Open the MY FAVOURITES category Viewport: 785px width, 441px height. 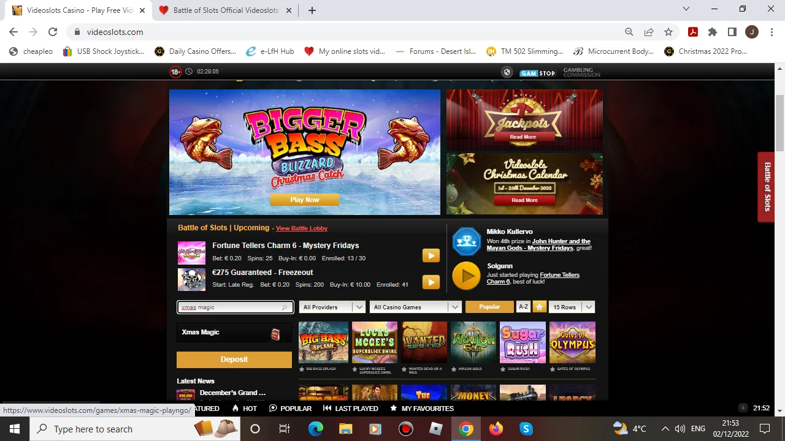(x=421, y=409)
